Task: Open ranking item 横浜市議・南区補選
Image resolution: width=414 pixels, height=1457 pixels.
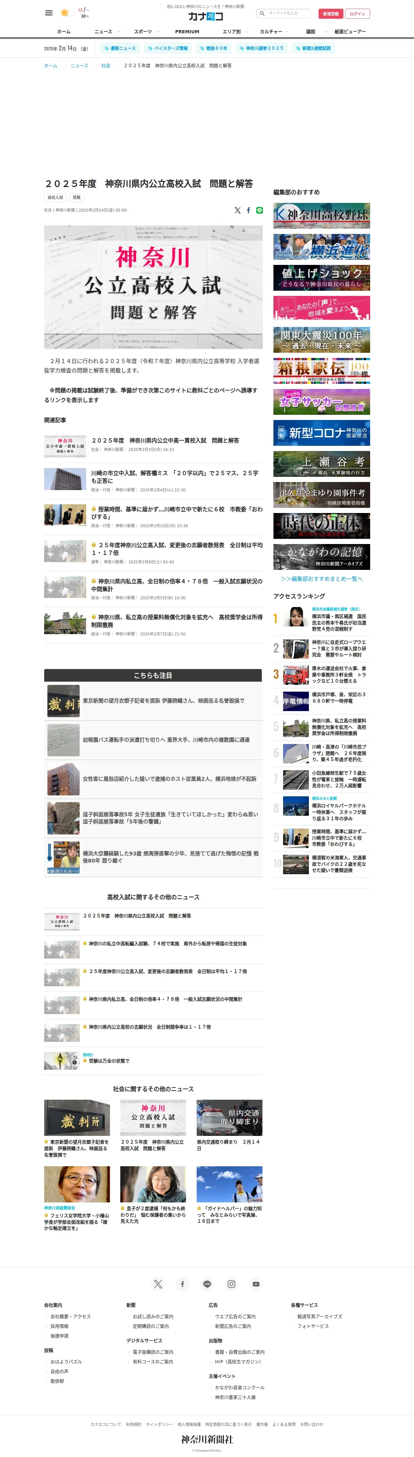Action: point(321,619)
